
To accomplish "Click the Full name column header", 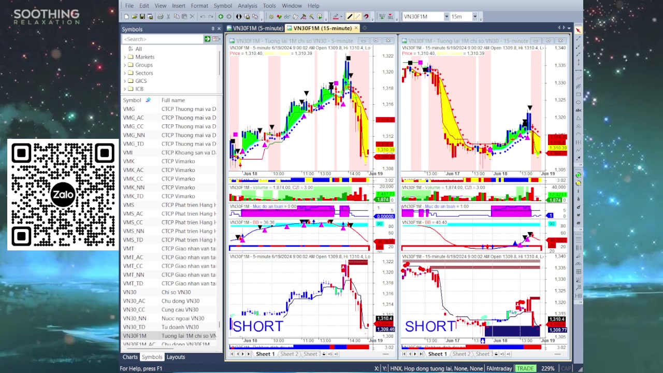I will coord(173,100).
